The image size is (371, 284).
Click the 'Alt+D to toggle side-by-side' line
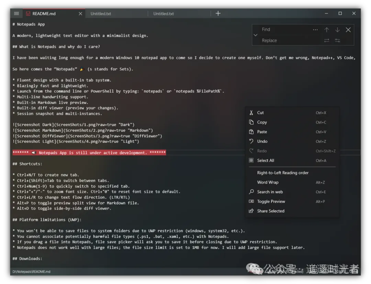tap(62, 208)
